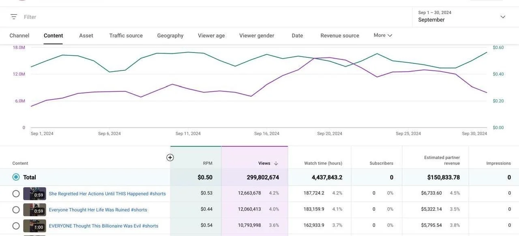Viewport: 519px width, 236px height.
Task: Click Estimated partner revenue column header
Action: point(442,160)
